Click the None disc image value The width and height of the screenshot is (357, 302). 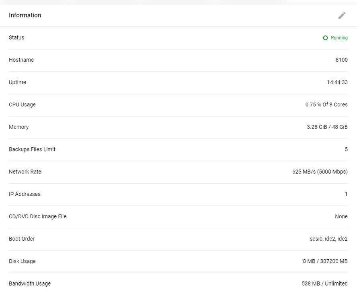pos(341,216)
